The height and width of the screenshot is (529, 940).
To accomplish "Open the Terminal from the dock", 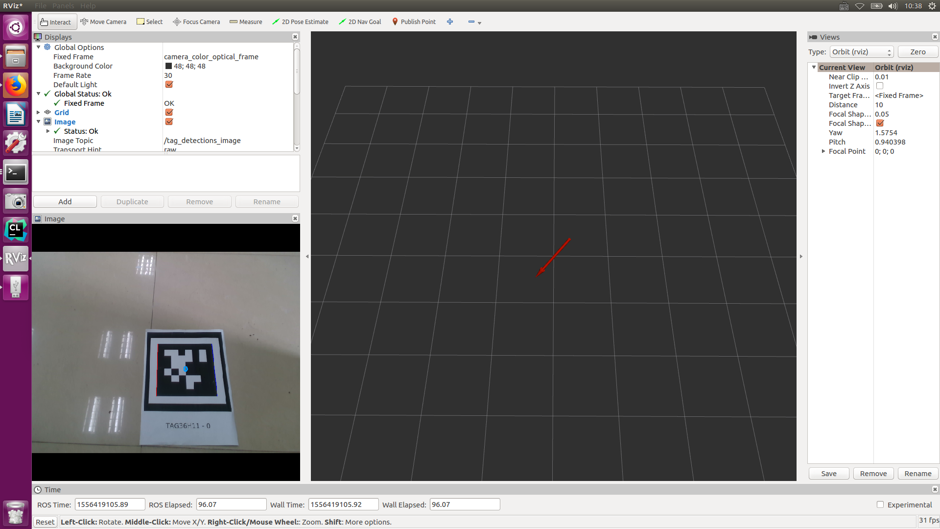I will coord(16,172).
